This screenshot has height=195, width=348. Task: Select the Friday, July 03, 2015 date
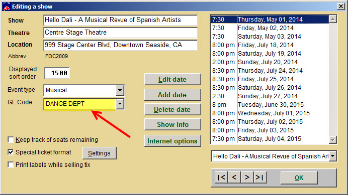pos(270,130)
